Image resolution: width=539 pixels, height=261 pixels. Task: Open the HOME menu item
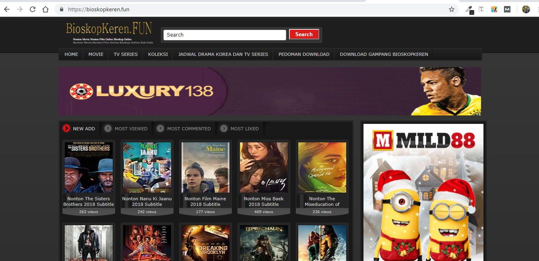[71, 54]
